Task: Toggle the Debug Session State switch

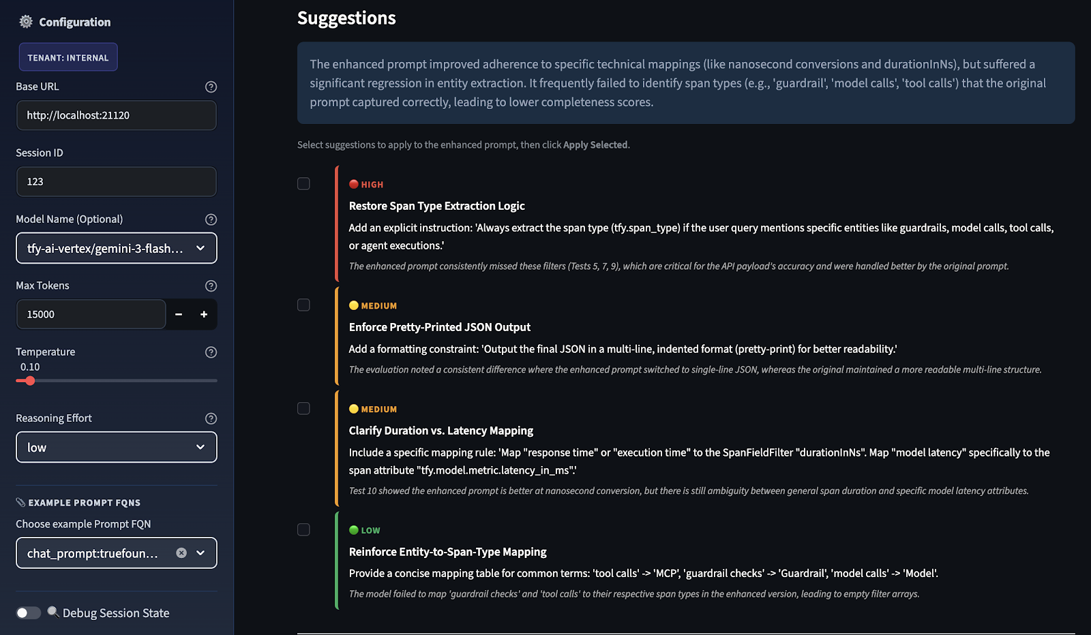Action: pos(29,613)
